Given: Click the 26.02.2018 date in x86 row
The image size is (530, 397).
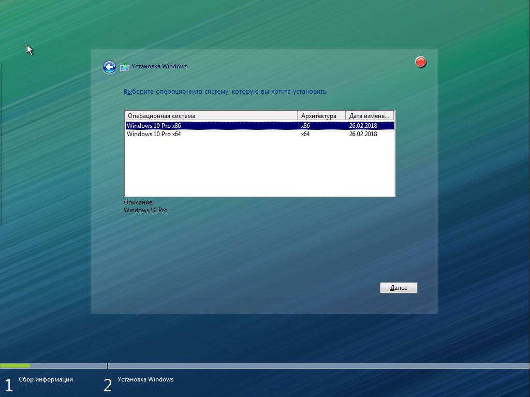Looking at the screenshot, I should point(363,125).
